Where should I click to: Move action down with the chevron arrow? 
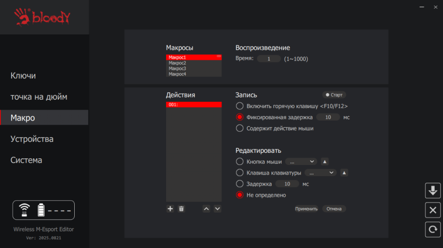coord(217,209)
